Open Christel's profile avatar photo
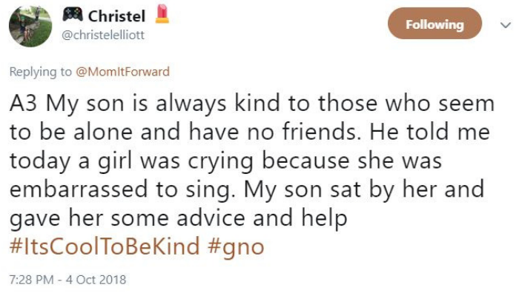This screenshot has width=519, height=296. point(30,24)
